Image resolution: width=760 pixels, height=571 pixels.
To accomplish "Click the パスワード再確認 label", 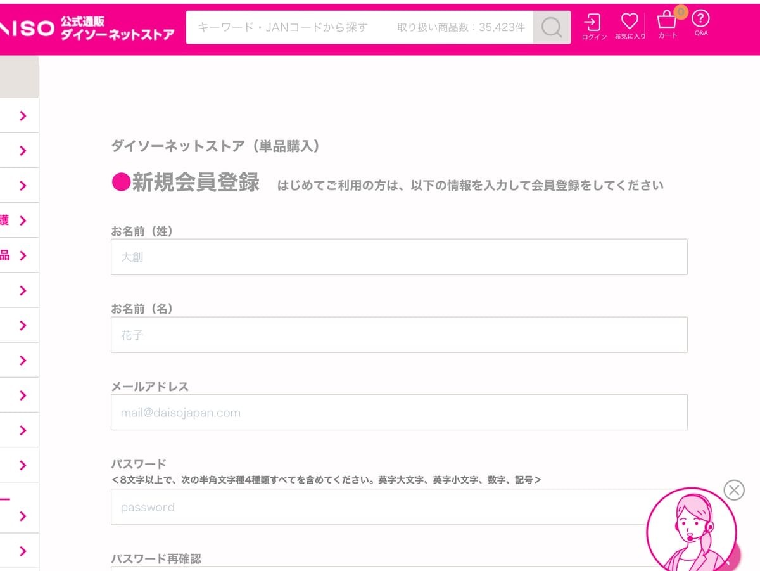I will click(x=156, y=559).
